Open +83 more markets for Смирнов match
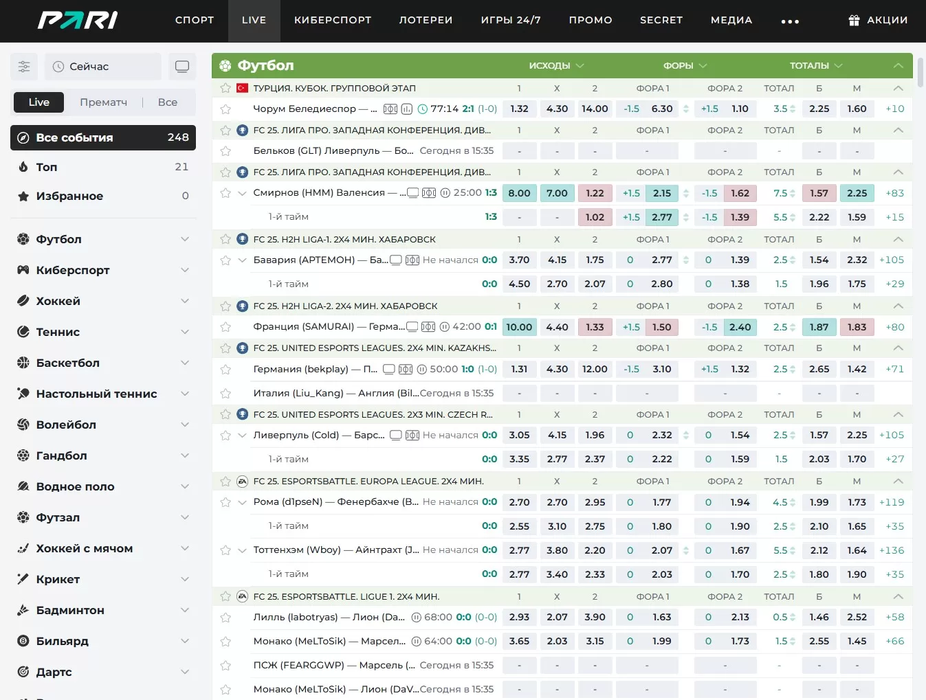 click(x=894, y=193)
